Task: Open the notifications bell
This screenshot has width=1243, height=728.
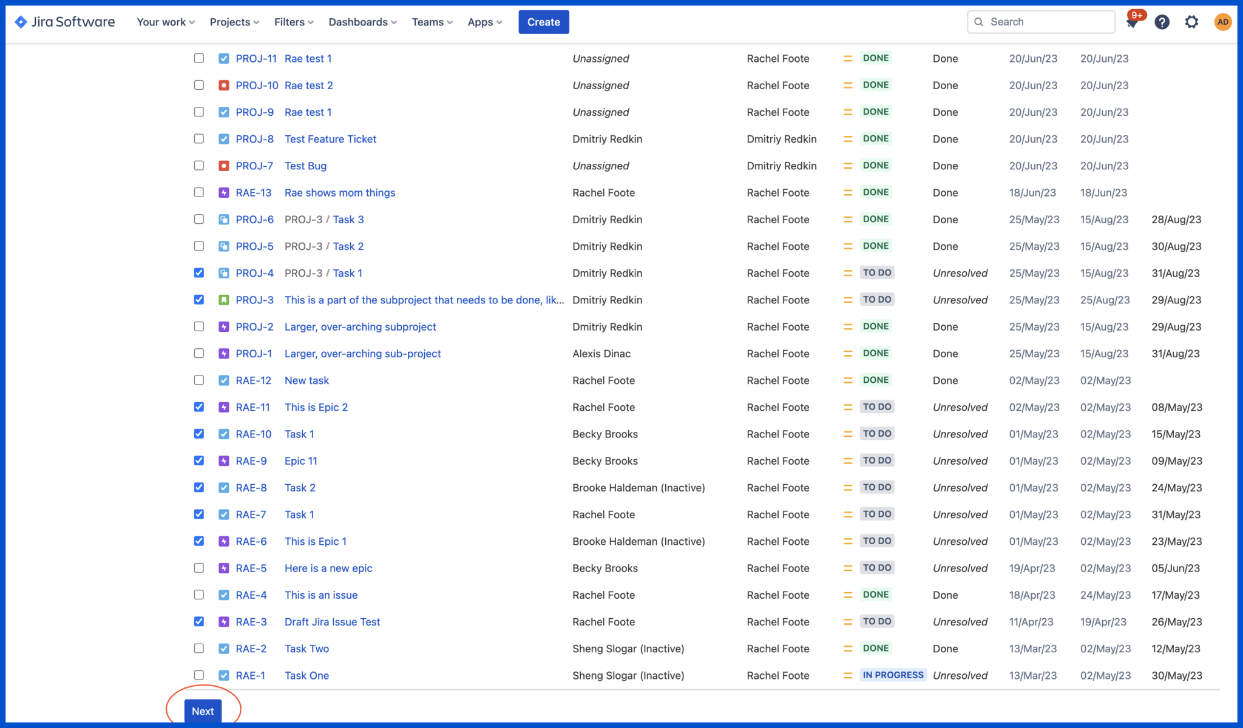Action: pyautogui.click(x=1133, y=22)
